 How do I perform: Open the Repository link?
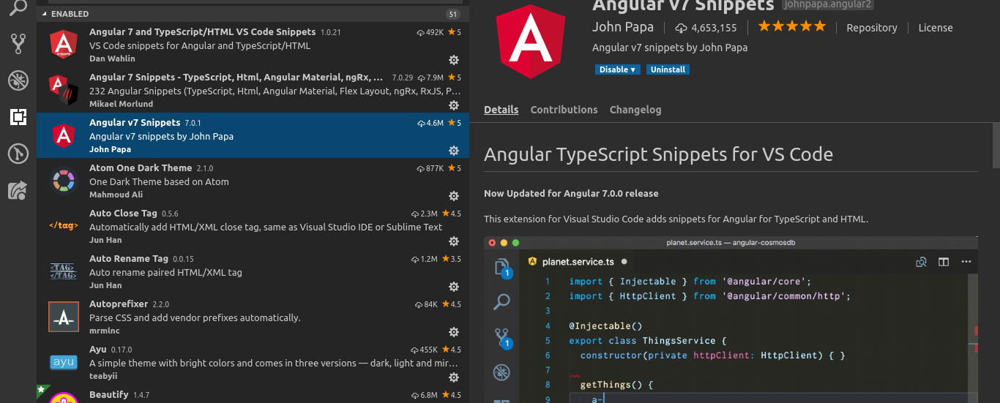871,28
